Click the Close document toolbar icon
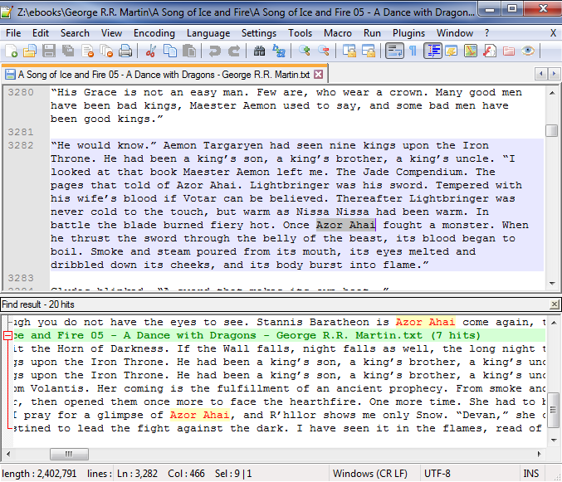The height and width of the screenshot is (482, 562). click(x=87, y=51)
